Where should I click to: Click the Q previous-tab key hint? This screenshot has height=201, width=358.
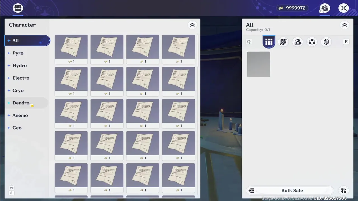249,42
